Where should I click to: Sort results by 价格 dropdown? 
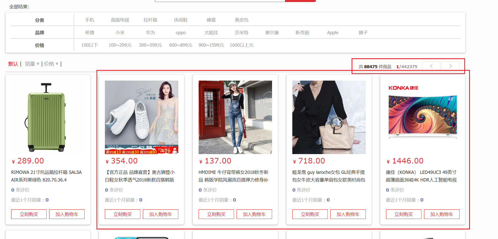click(51, 64)
